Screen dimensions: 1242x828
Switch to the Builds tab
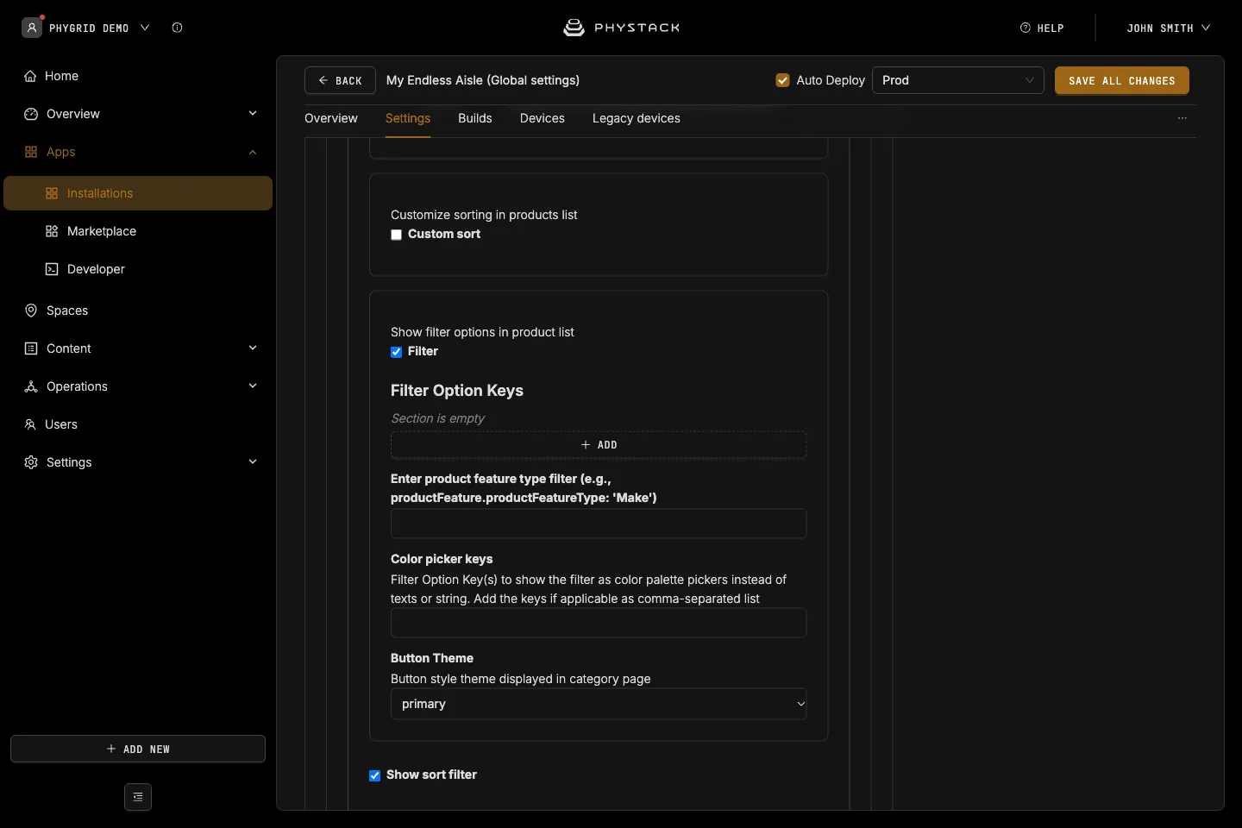pyautogui.click(x=475, y=118)
